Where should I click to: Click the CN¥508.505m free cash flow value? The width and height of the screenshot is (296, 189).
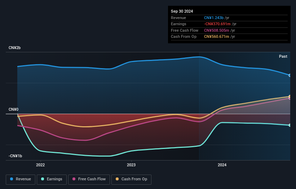pos(217,30)
